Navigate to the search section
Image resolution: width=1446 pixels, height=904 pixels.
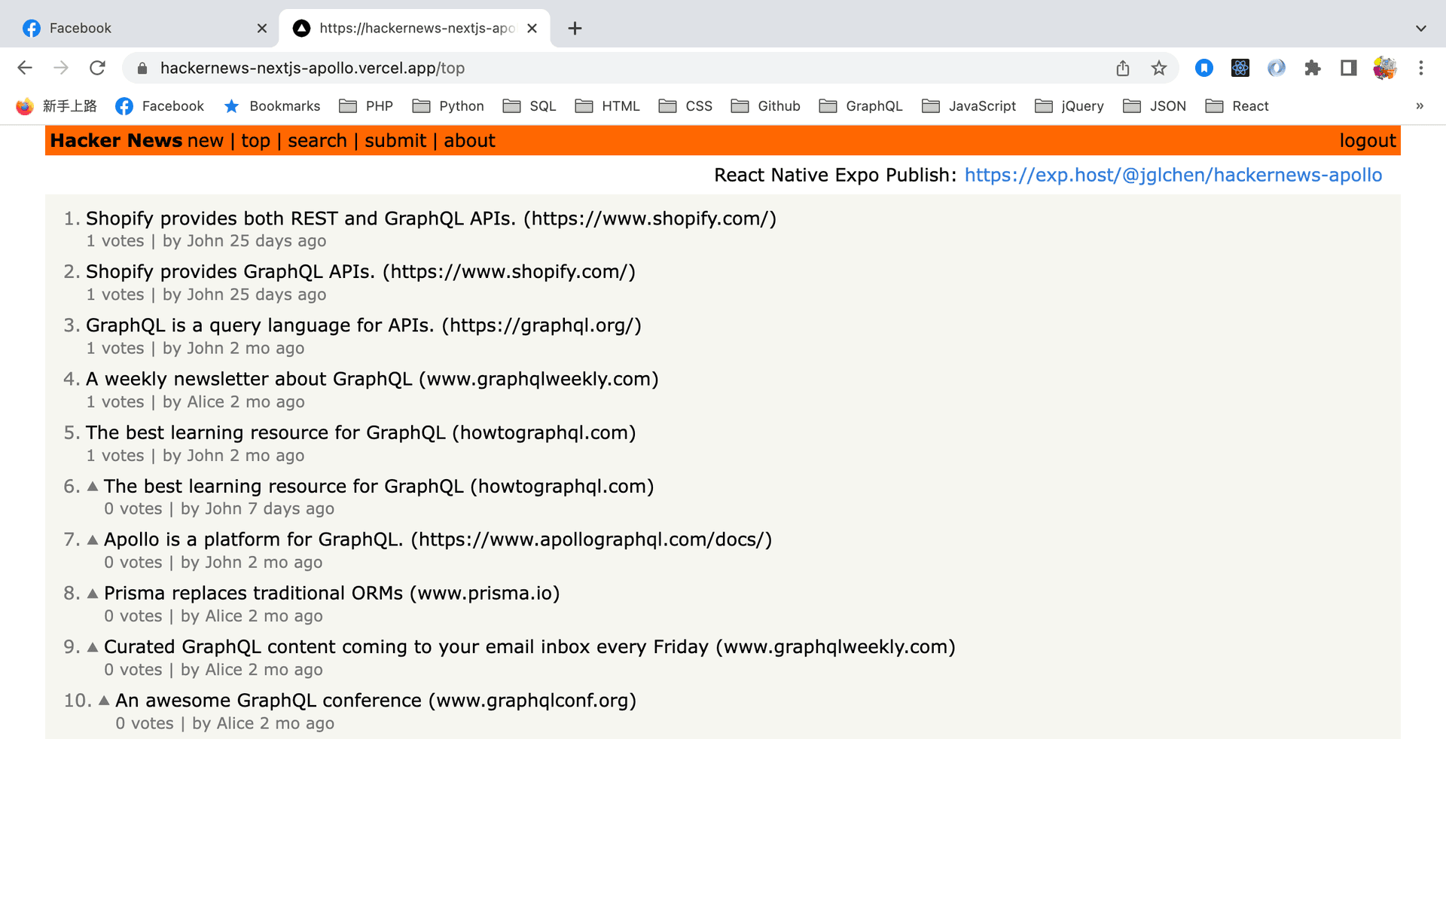point(316,141)
